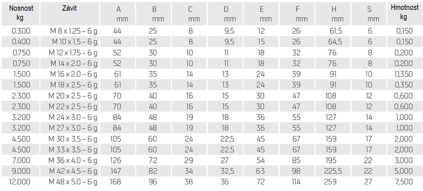Select thread M 42 x 4.5 – 6 g
This screenshot has height=191, width=423.
click(x=73, y=171)
